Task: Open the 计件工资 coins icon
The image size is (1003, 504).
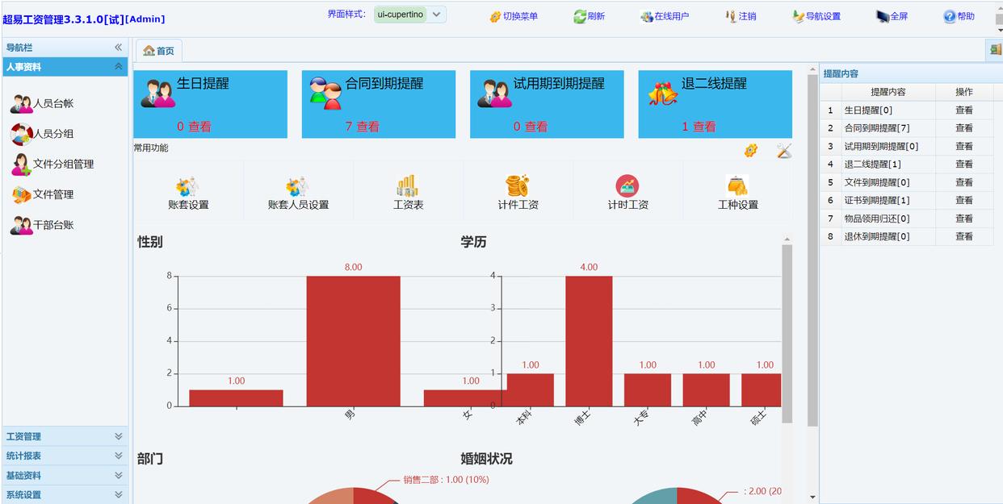Action: coord(518,187)
